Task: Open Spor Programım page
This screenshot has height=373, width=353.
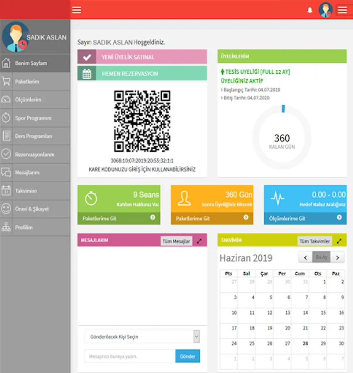Action: tap(35, 118)
